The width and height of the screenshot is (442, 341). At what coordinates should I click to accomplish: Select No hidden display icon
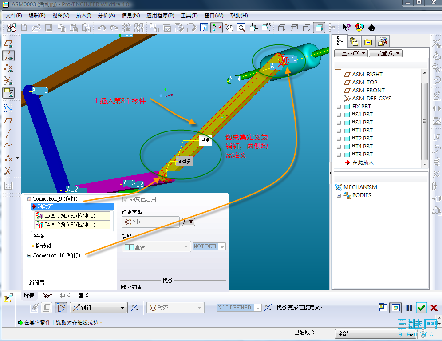click(x=306, y=28)
